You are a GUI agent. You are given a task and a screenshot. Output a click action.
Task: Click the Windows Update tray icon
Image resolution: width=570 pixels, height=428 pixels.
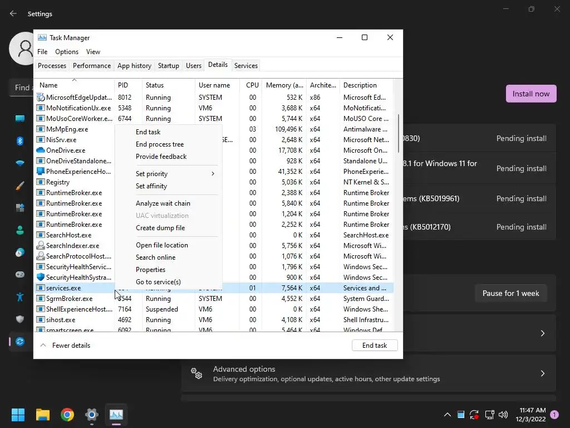click(474, 415)
